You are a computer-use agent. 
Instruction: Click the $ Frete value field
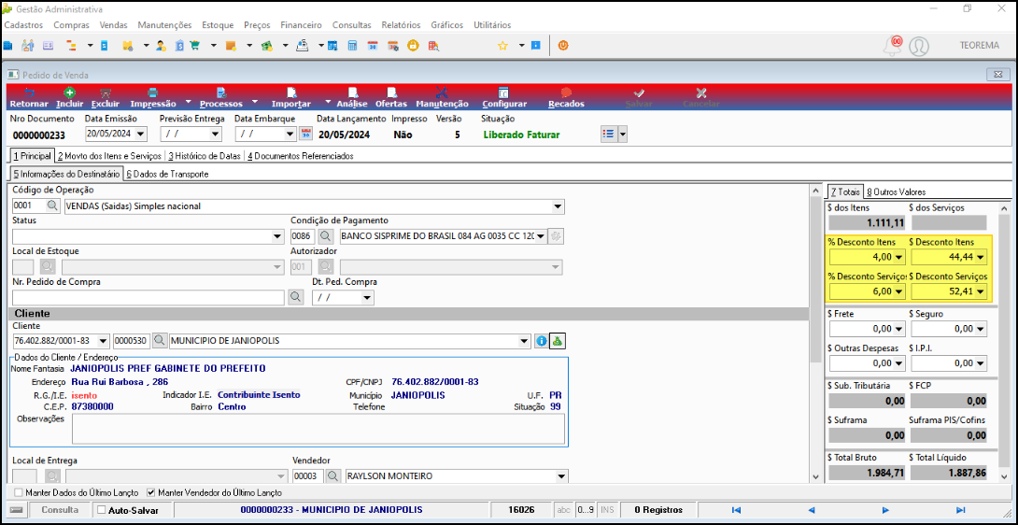click(x=868, y=330)
